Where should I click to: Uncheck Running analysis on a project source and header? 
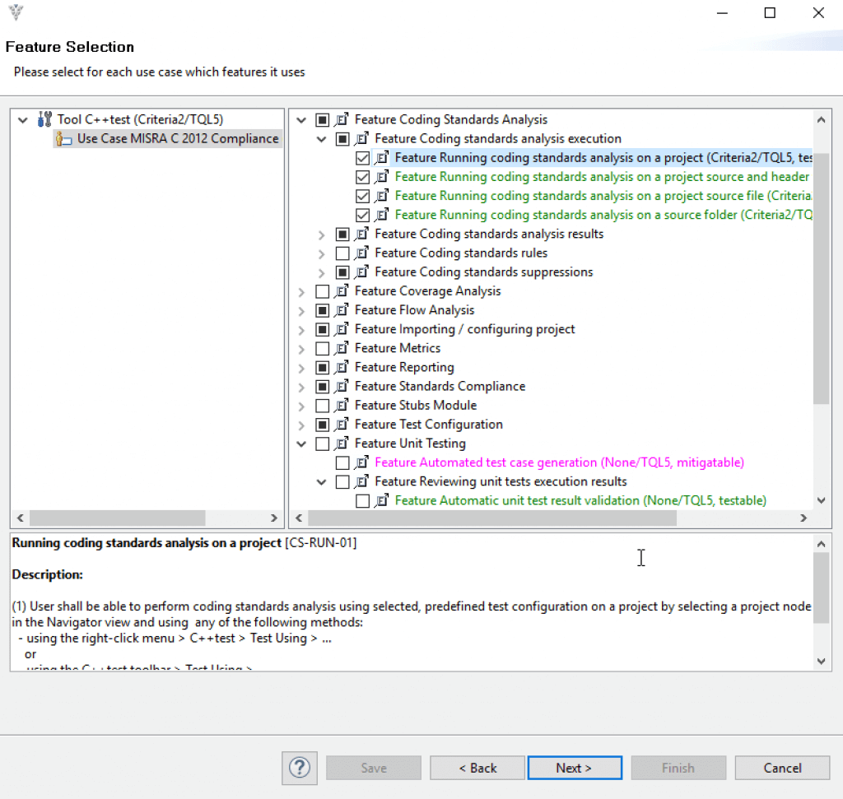coord(363,177)
